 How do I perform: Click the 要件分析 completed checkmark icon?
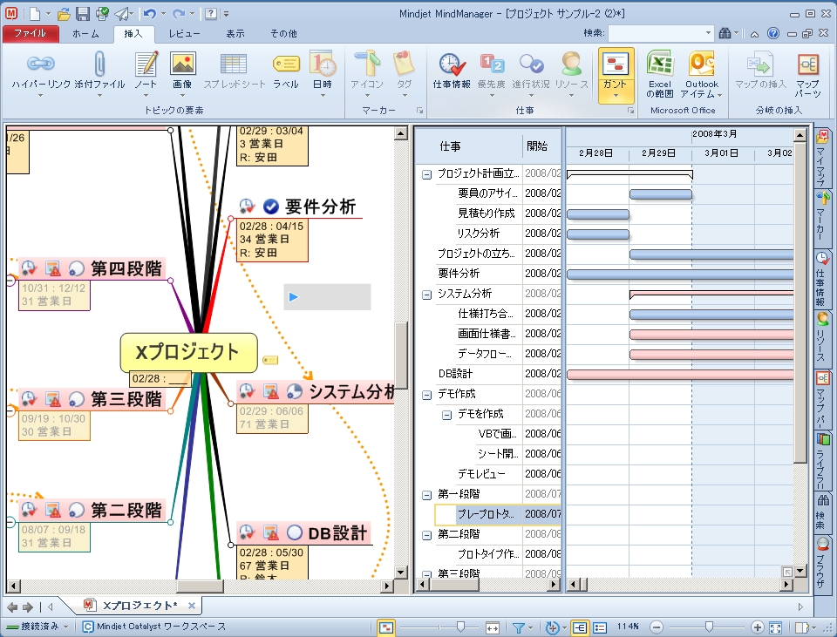tap(271, 206)
